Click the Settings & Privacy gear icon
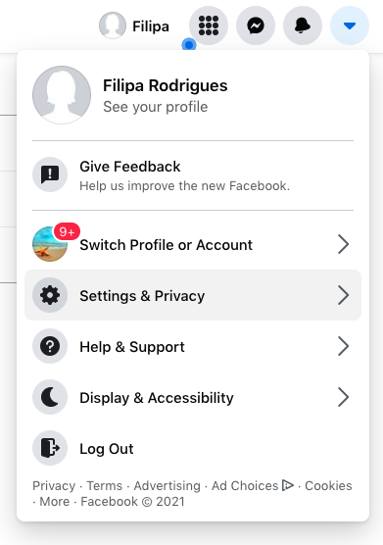Viewport: 383px width, 545px height. 50,295
